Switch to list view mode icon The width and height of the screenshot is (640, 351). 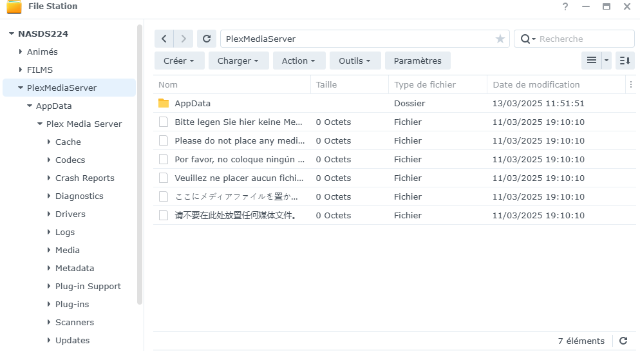point(591,61)
